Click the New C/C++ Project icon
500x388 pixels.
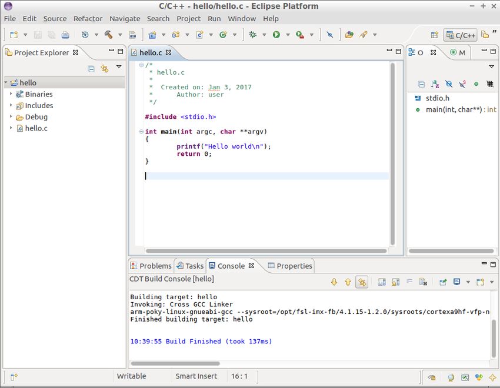(x=152, y=35)
